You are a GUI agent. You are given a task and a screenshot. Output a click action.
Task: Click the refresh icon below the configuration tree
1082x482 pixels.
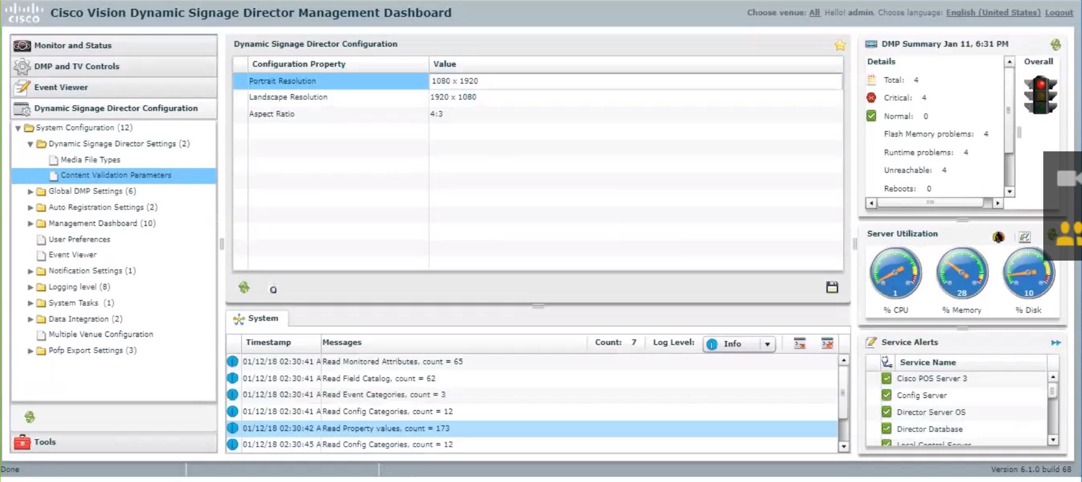[30, 416]
